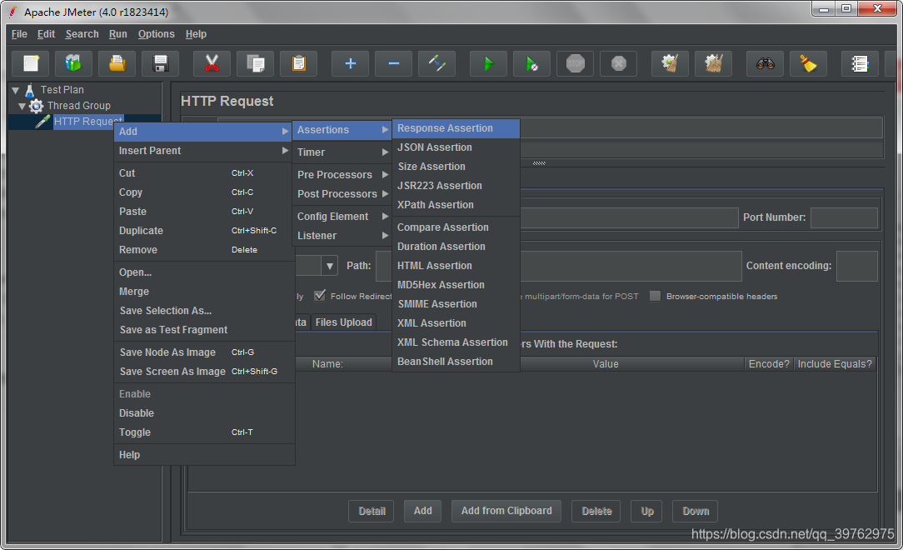The image size is (903, 550).
Task: Click the Reset Search broom icon
Action: click(808, 63)
